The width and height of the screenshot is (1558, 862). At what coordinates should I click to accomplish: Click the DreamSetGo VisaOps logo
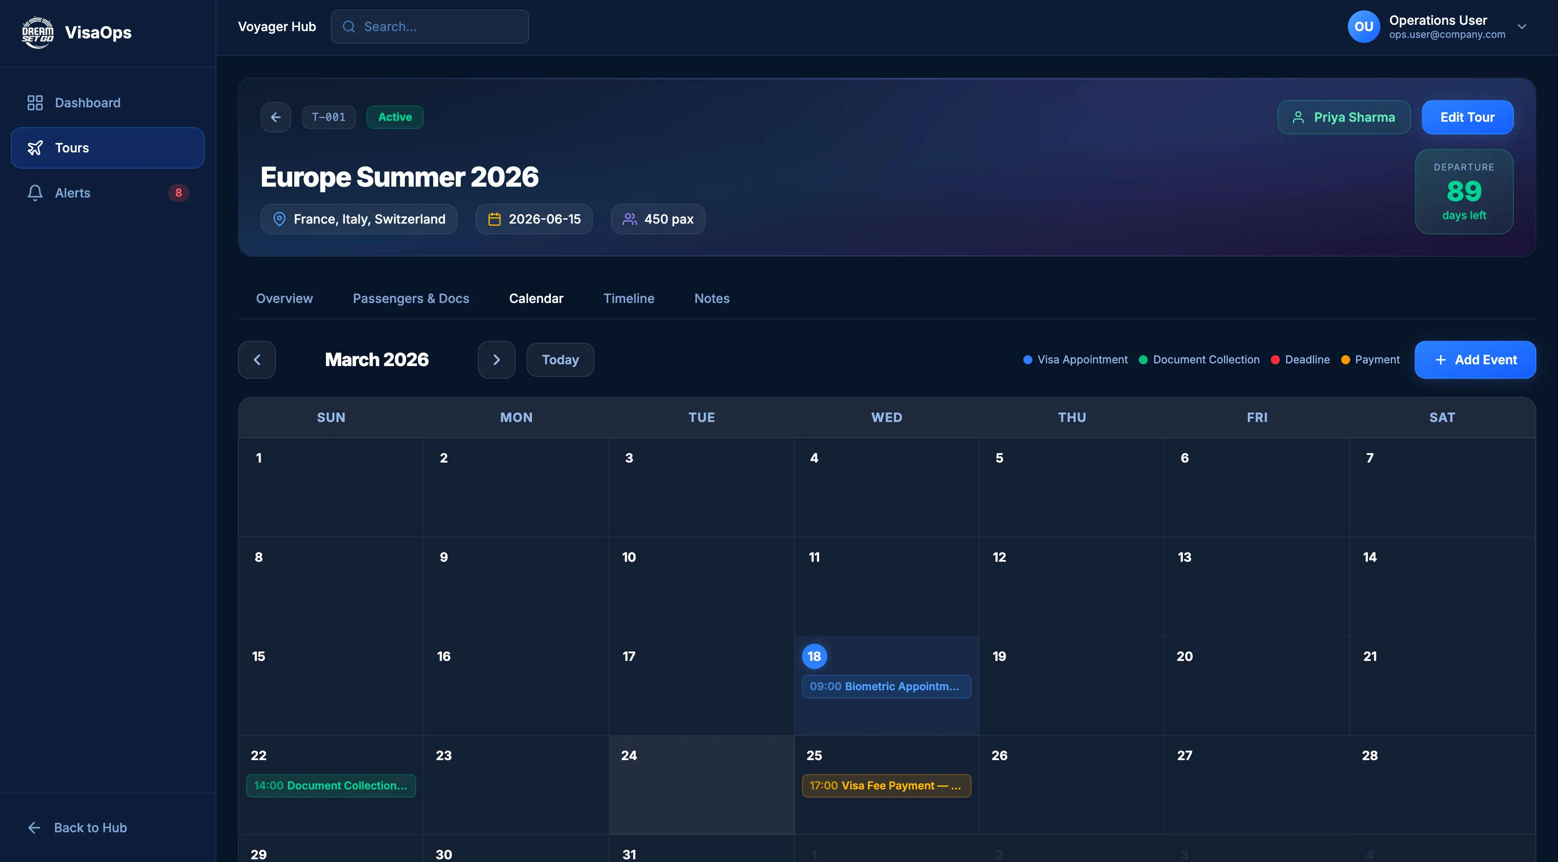click(x=37, y=32)
